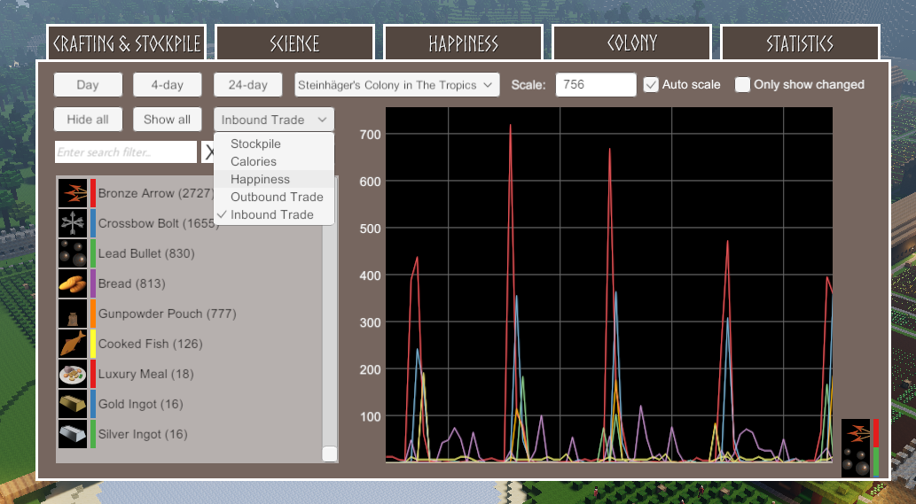This screenshot has width=916, height=504.
Task: Click the orange swatch next to Gunpowder Pouch
Action: click(93, 314)
